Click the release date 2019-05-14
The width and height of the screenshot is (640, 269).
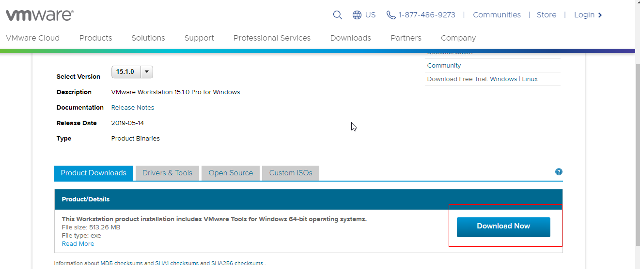coord(128,123)
